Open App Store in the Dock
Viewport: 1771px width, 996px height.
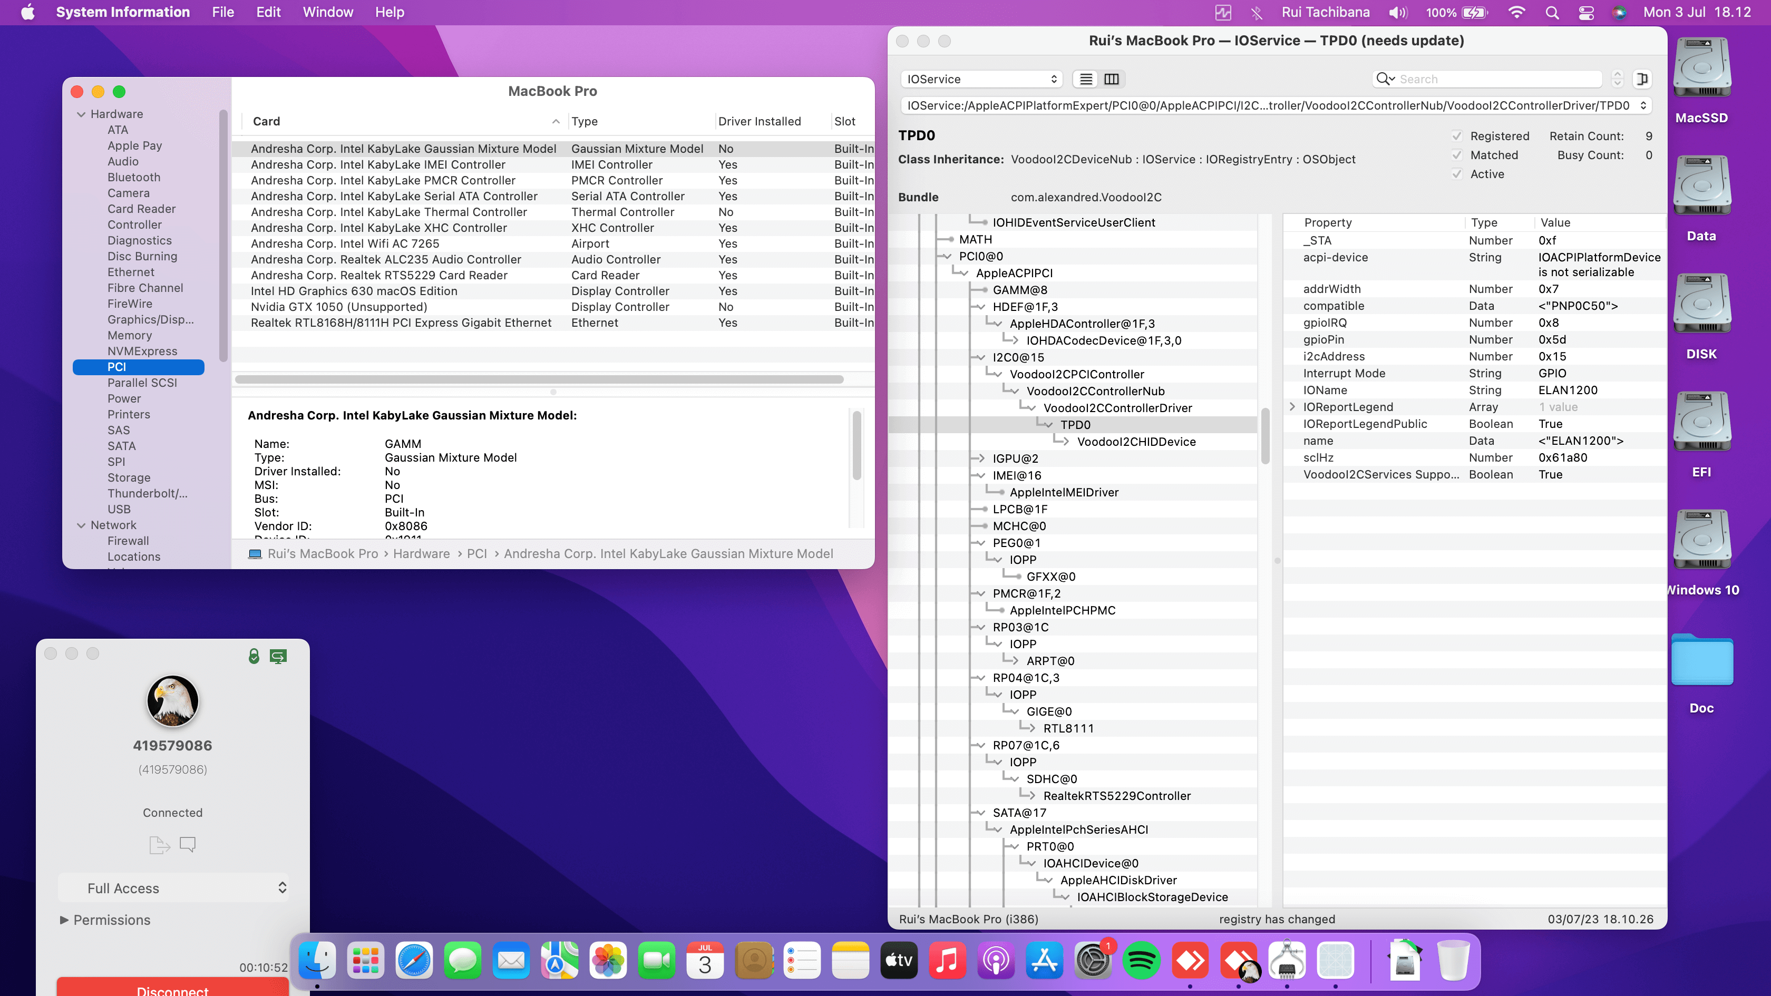click(1045, 960)
